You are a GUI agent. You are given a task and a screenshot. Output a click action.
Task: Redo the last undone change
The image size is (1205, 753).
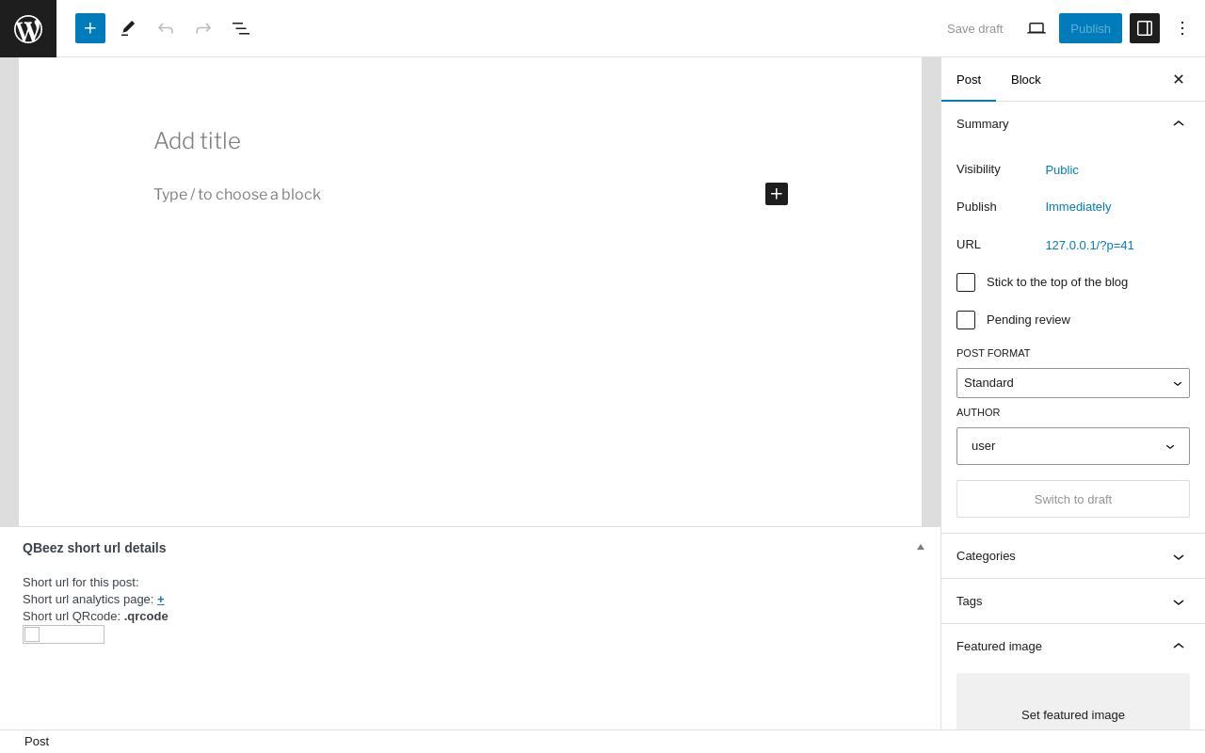(x=203, y=28)
